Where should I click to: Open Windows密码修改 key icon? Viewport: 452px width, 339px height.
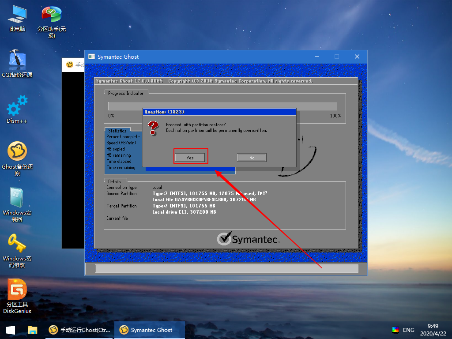(x=17, y=251)
